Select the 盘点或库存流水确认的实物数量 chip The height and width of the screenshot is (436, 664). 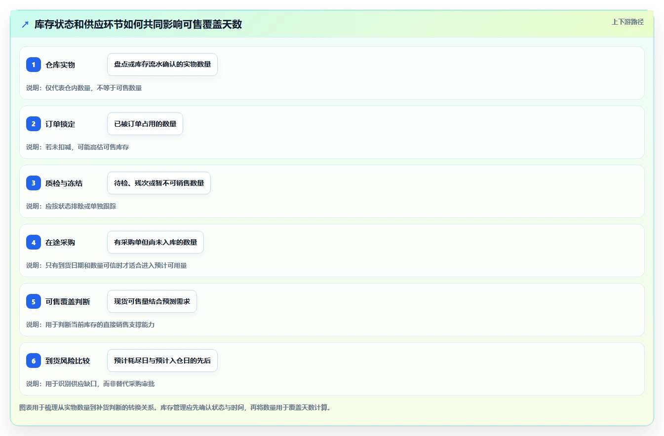[x=162, y=65]
